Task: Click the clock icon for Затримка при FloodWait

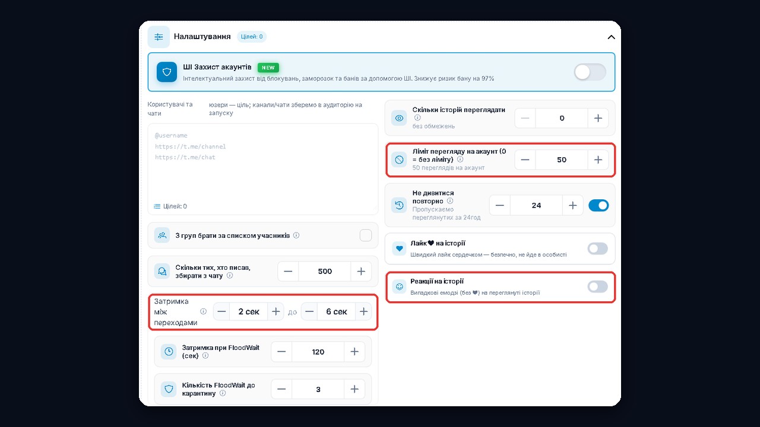Action: tap(169, 352)
